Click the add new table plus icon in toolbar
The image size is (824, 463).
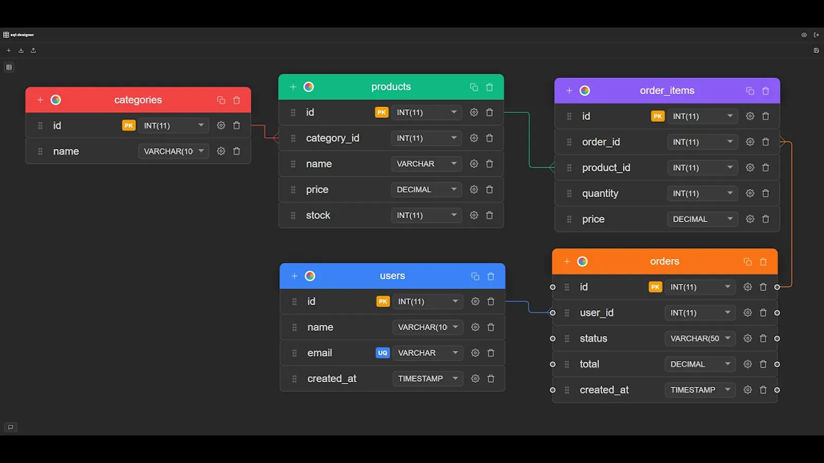[x=9, y=50]
